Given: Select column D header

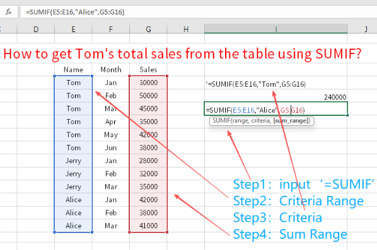Looking at the screenshot, I should pos(36,30).
